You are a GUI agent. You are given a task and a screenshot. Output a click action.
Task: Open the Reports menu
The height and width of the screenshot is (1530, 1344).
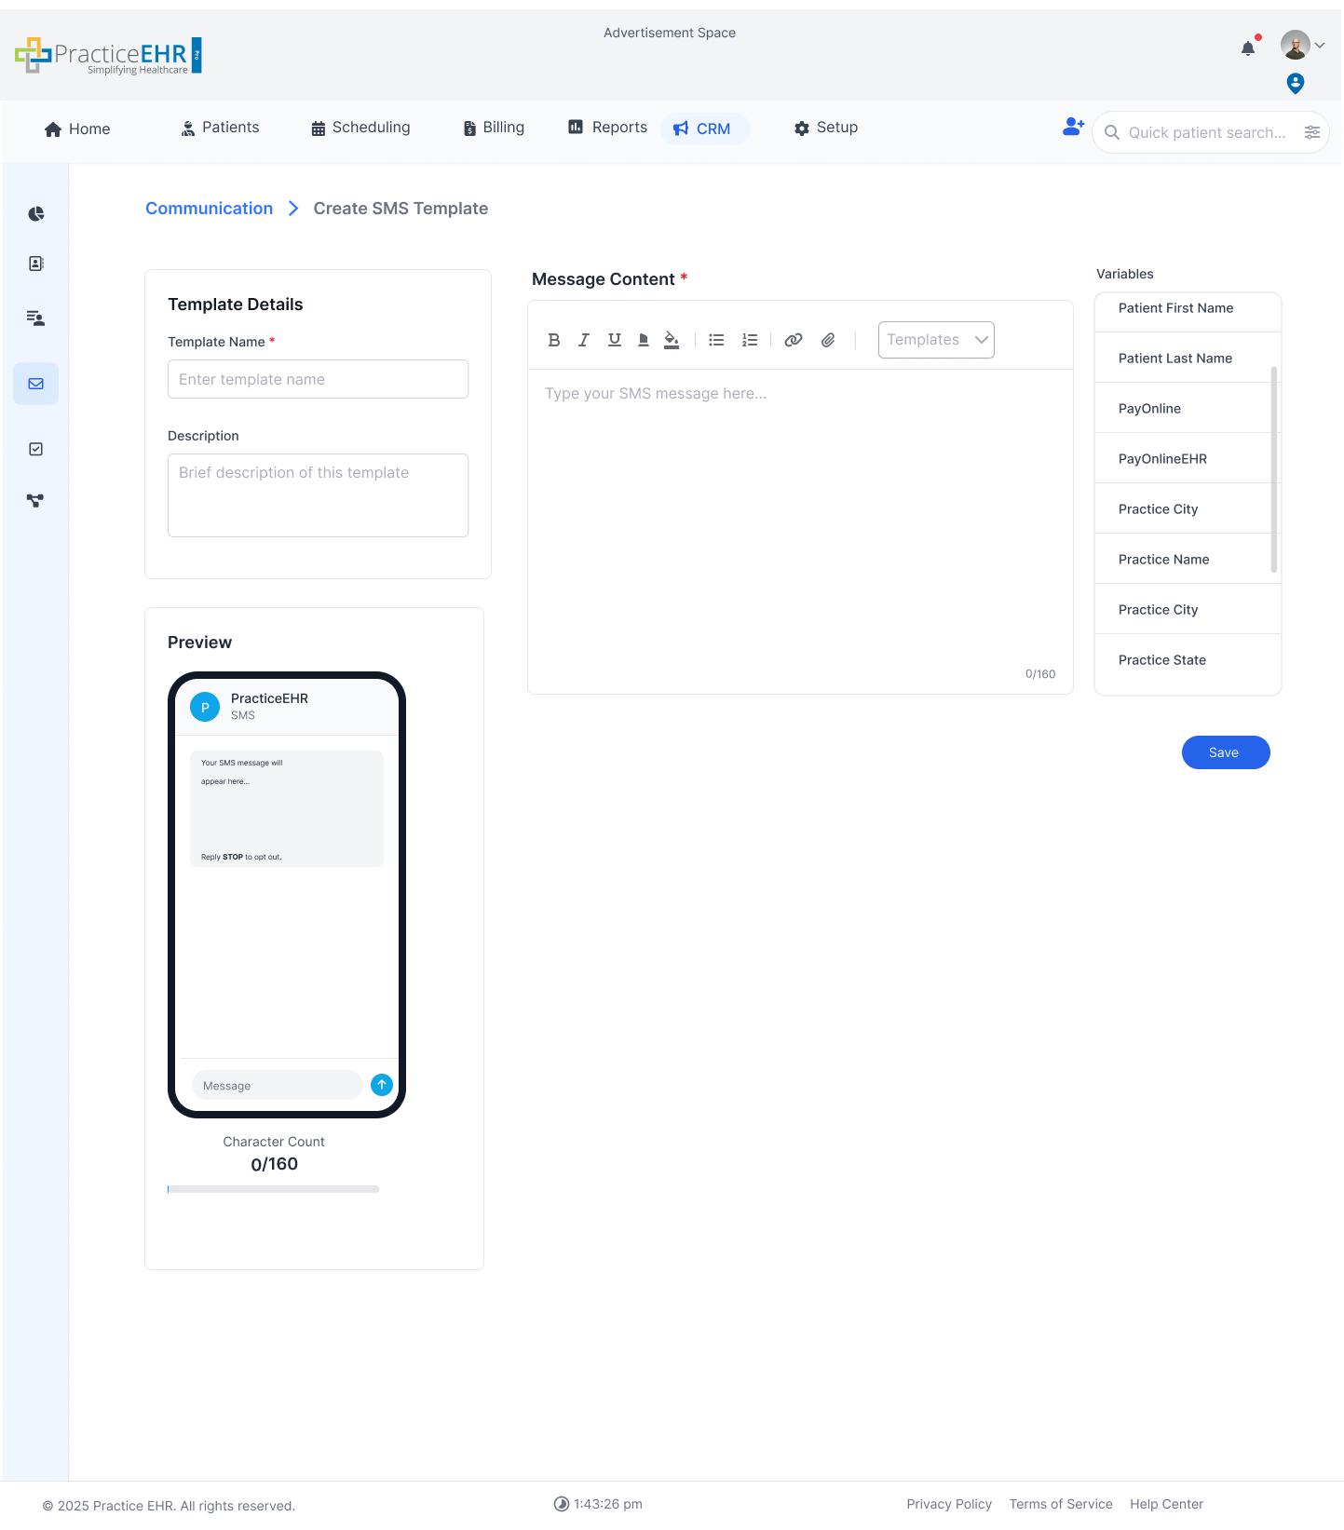607,128
